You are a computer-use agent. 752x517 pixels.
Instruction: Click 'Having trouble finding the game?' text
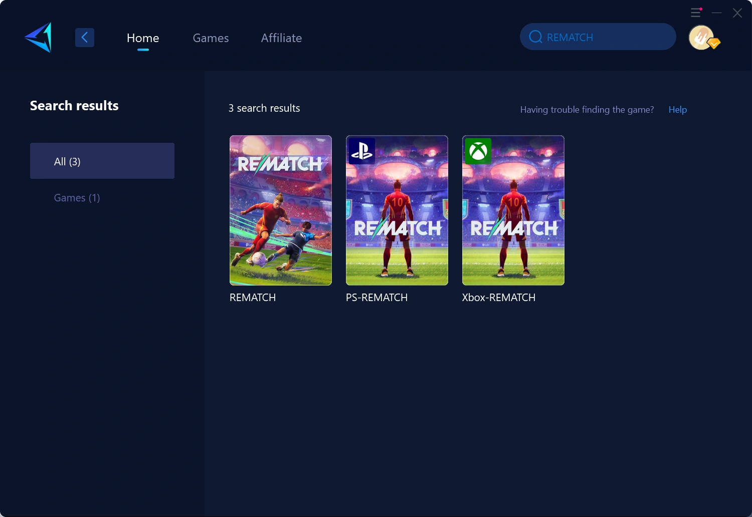[587, 110]
